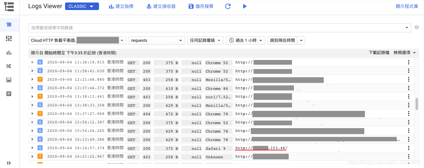The height and width of the screenshot is (168, 424).
Task: Click 下載記錄檔 to download logs
Action: click(379, 53)
